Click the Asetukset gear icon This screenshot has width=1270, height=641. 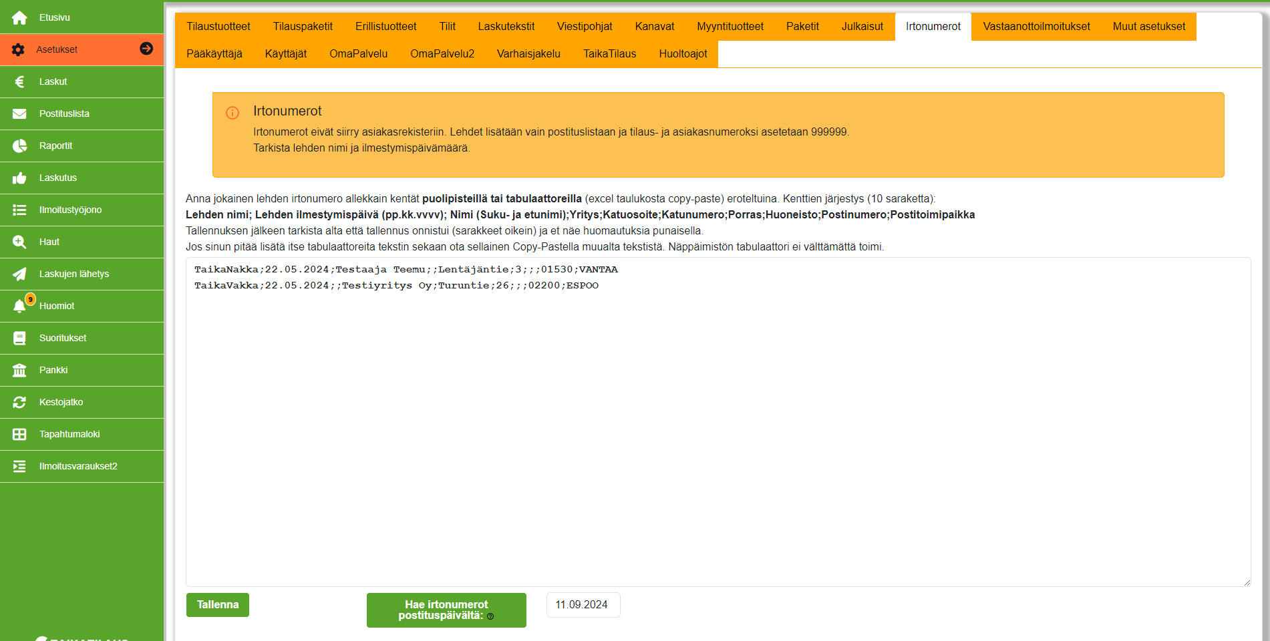pyautogui.click(x=18, y=49)
